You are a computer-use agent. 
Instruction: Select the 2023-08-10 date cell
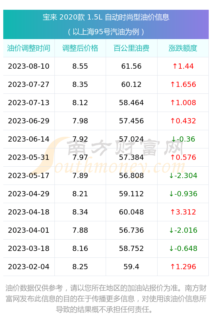pos(29,66)
